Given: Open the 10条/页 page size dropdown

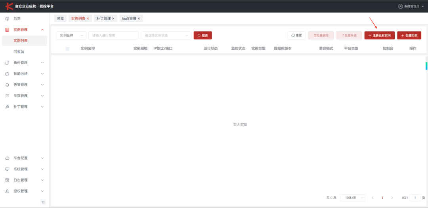Looking at the screenshot, I should [352, 198].
